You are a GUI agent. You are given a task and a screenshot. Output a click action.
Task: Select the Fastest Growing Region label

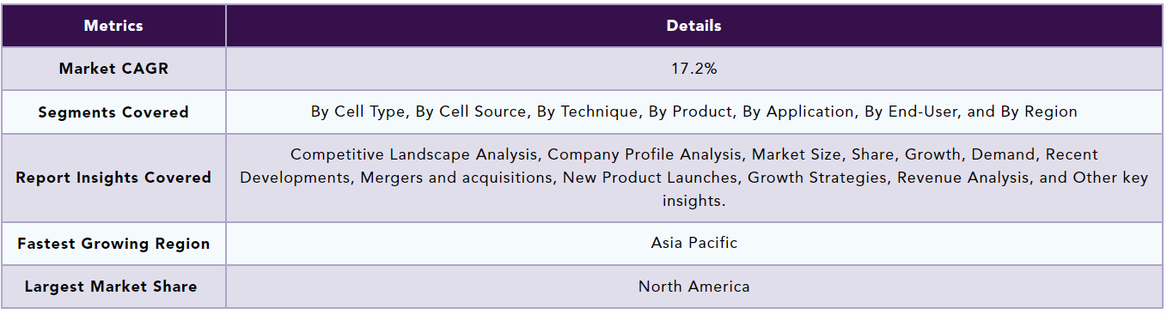point(113,244)
